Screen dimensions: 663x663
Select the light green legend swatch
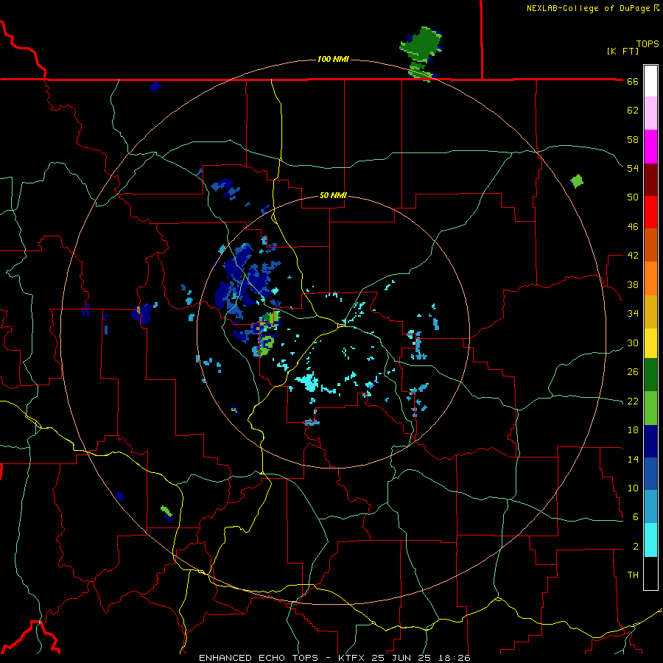[x=650, y=408]
